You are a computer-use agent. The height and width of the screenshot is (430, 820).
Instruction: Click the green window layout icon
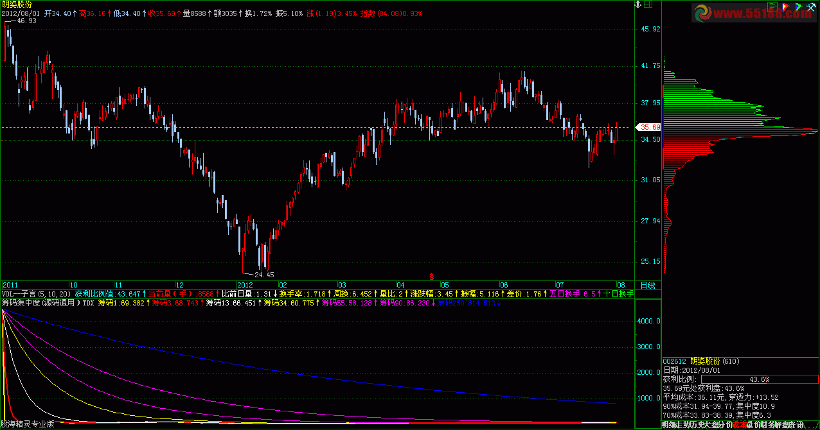coord(648,4)
